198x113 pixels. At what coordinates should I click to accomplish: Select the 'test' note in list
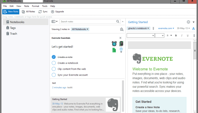[x=86, y=88]
